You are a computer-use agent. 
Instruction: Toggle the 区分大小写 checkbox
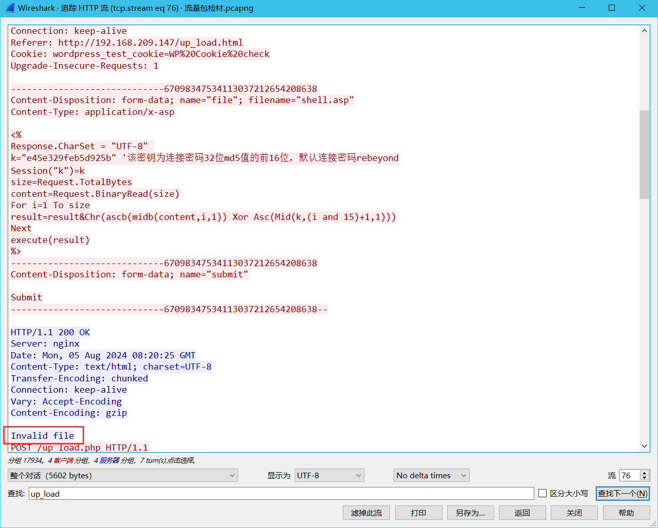point(543,493)
